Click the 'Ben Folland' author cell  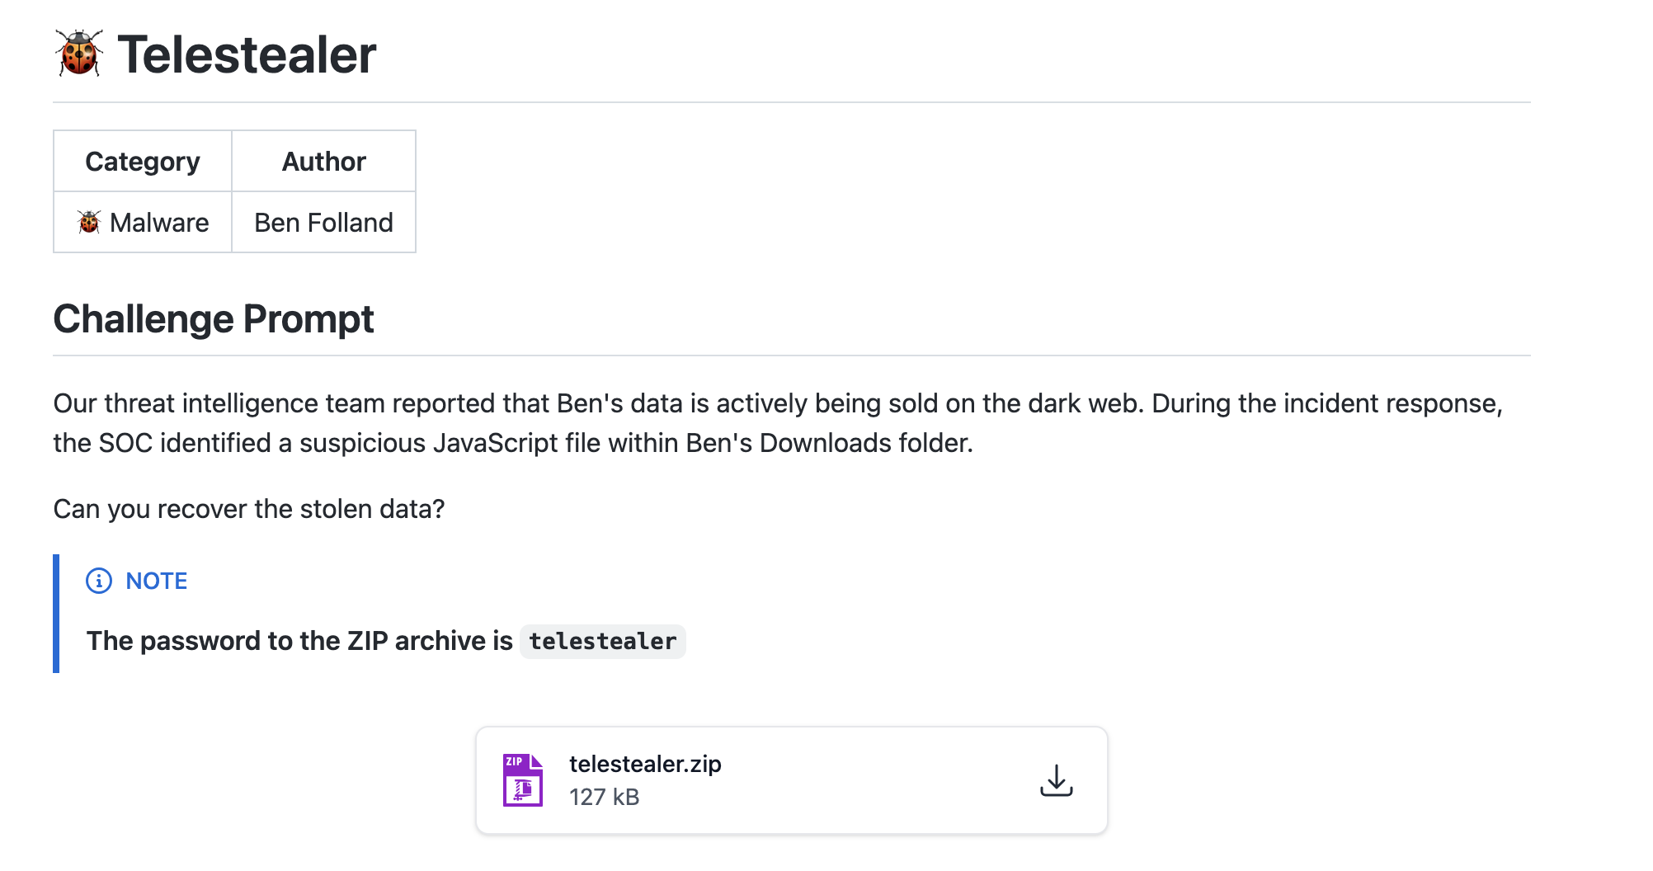323,223
